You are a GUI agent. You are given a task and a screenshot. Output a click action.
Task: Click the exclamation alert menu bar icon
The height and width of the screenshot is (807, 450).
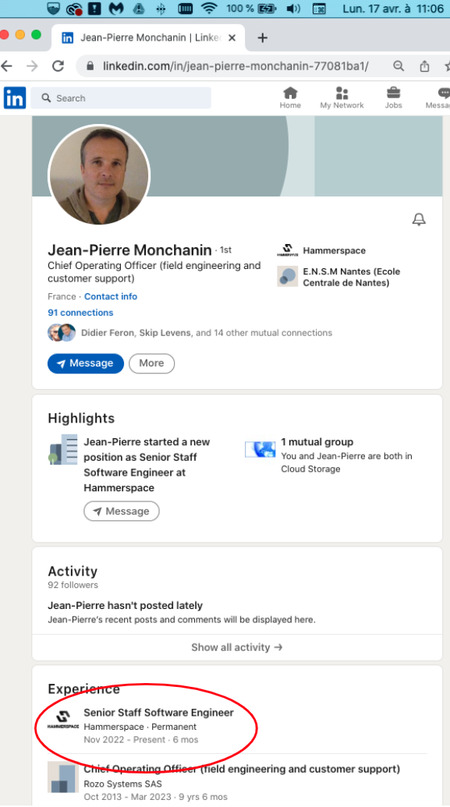[x=94, y=9]
